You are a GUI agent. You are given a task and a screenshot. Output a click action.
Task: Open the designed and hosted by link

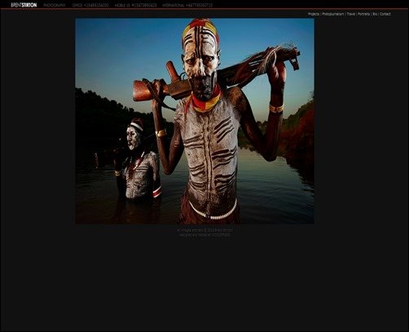pos(205,234)
